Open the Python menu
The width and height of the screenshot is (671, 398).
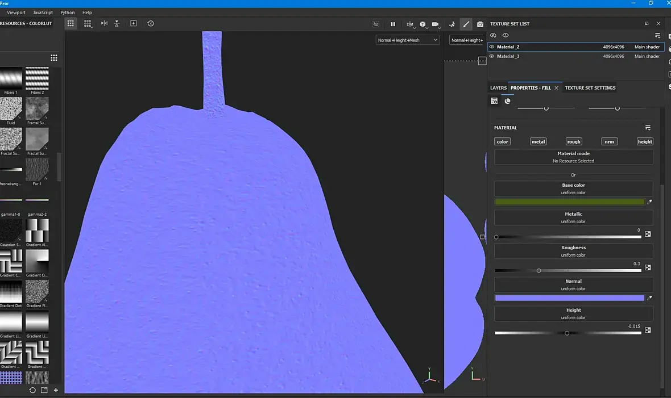(x=67, y=12)
